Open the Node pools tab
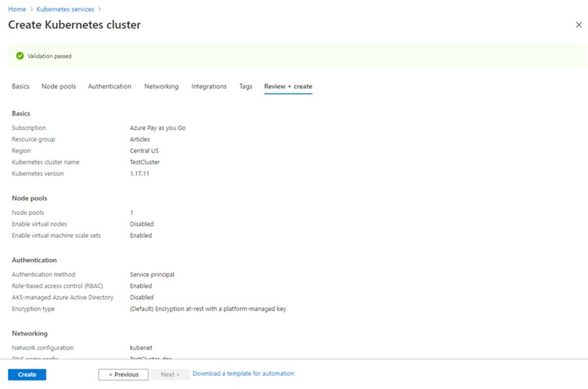The height and width of the screenshot is (389, 588). [58, 86]
